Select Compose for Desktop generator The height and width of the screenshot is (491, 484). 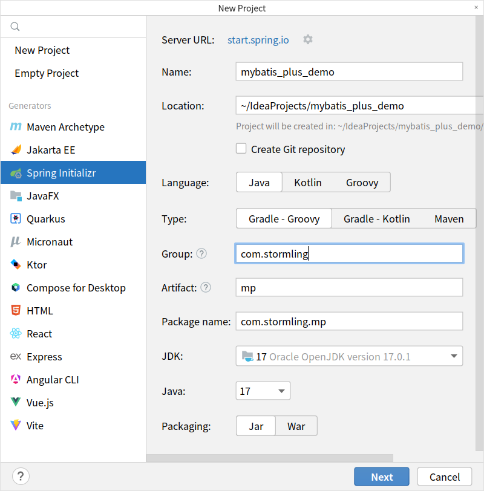click(x=73, y=287)
